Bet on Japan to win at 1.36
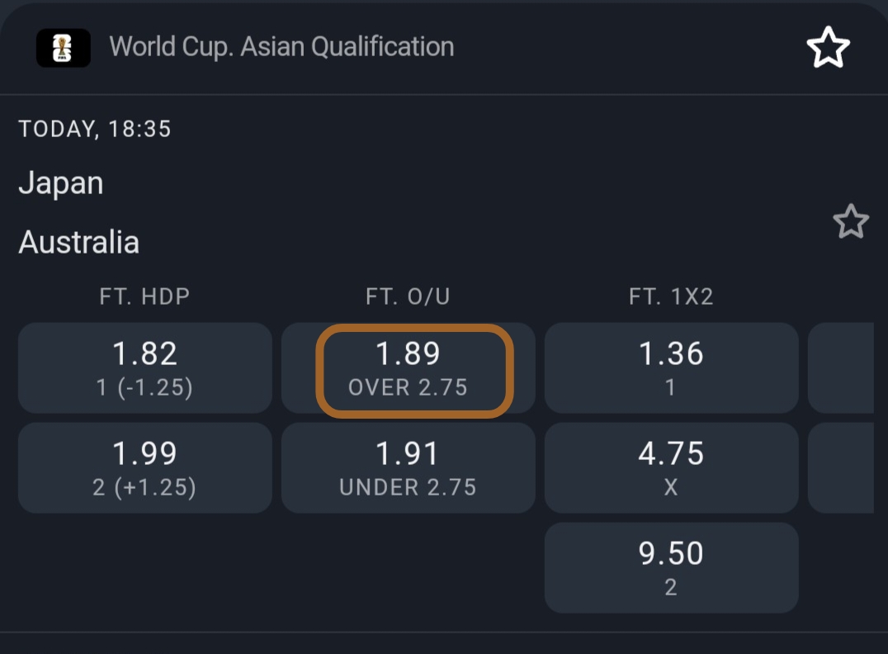The height and width of the screenshot is (654, 888). click(x=671, y=367)
